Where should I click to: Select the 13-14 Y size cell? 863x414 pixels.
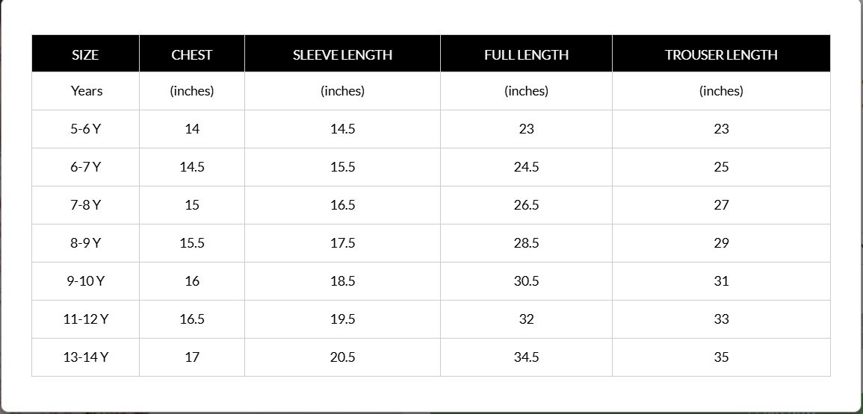[x=85, y=357]
